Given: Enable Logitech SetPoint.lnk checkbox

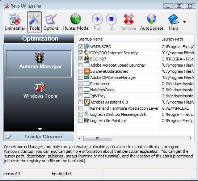Looking at the screenshot, I should pos(80,121).
